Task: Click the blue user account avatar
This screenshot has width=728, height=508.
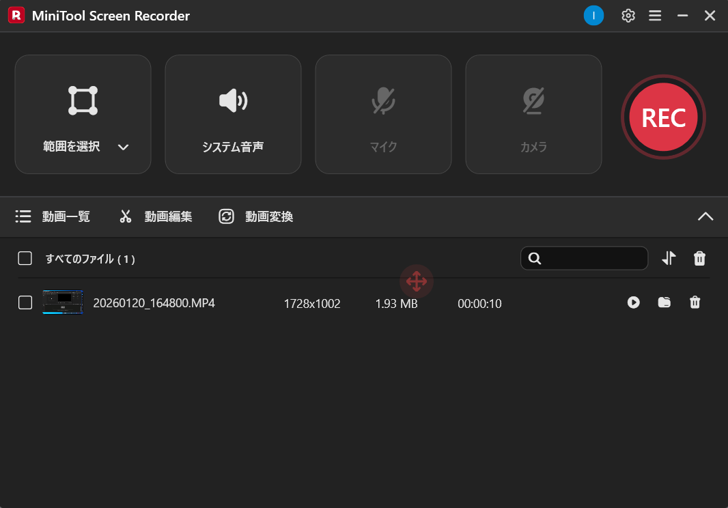Action: pos(593,15)
